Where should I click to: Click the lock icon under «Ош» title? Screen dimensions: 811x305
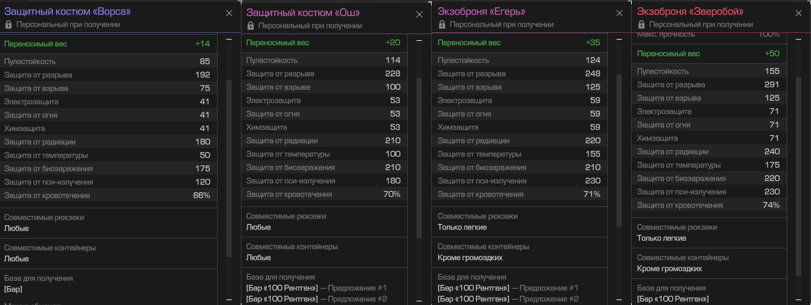click(x=251, y=26)
